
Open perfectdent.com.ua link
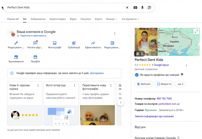pos(169,104)
